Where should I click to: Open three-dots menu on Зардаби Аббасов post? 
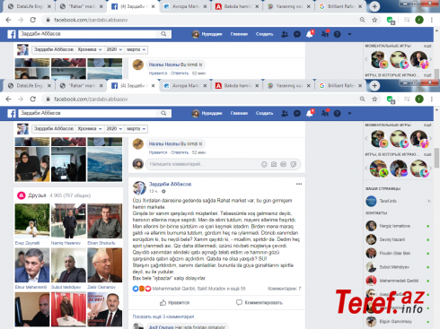[299, 184]
